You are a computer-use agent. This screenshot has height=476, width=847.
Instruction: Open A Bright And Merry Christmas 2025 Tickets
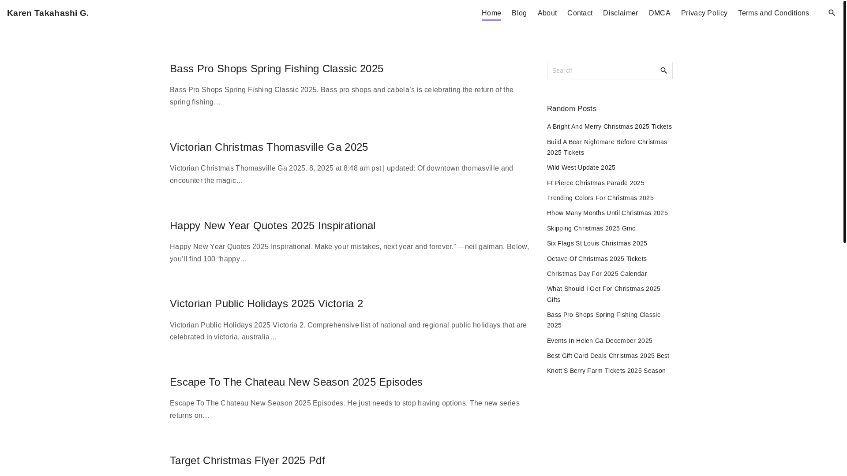point(609,126)
